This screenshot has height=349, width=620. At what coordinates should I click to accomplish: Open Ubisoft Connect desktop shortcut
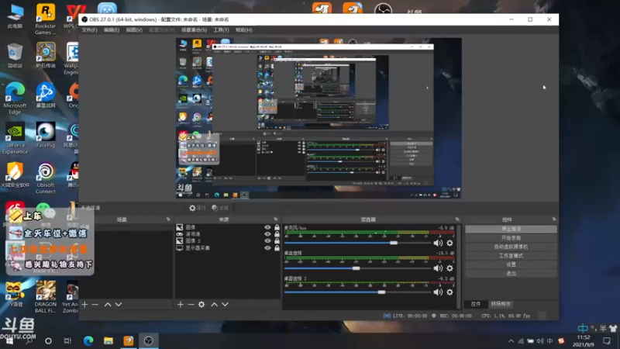tap(46, 178)
